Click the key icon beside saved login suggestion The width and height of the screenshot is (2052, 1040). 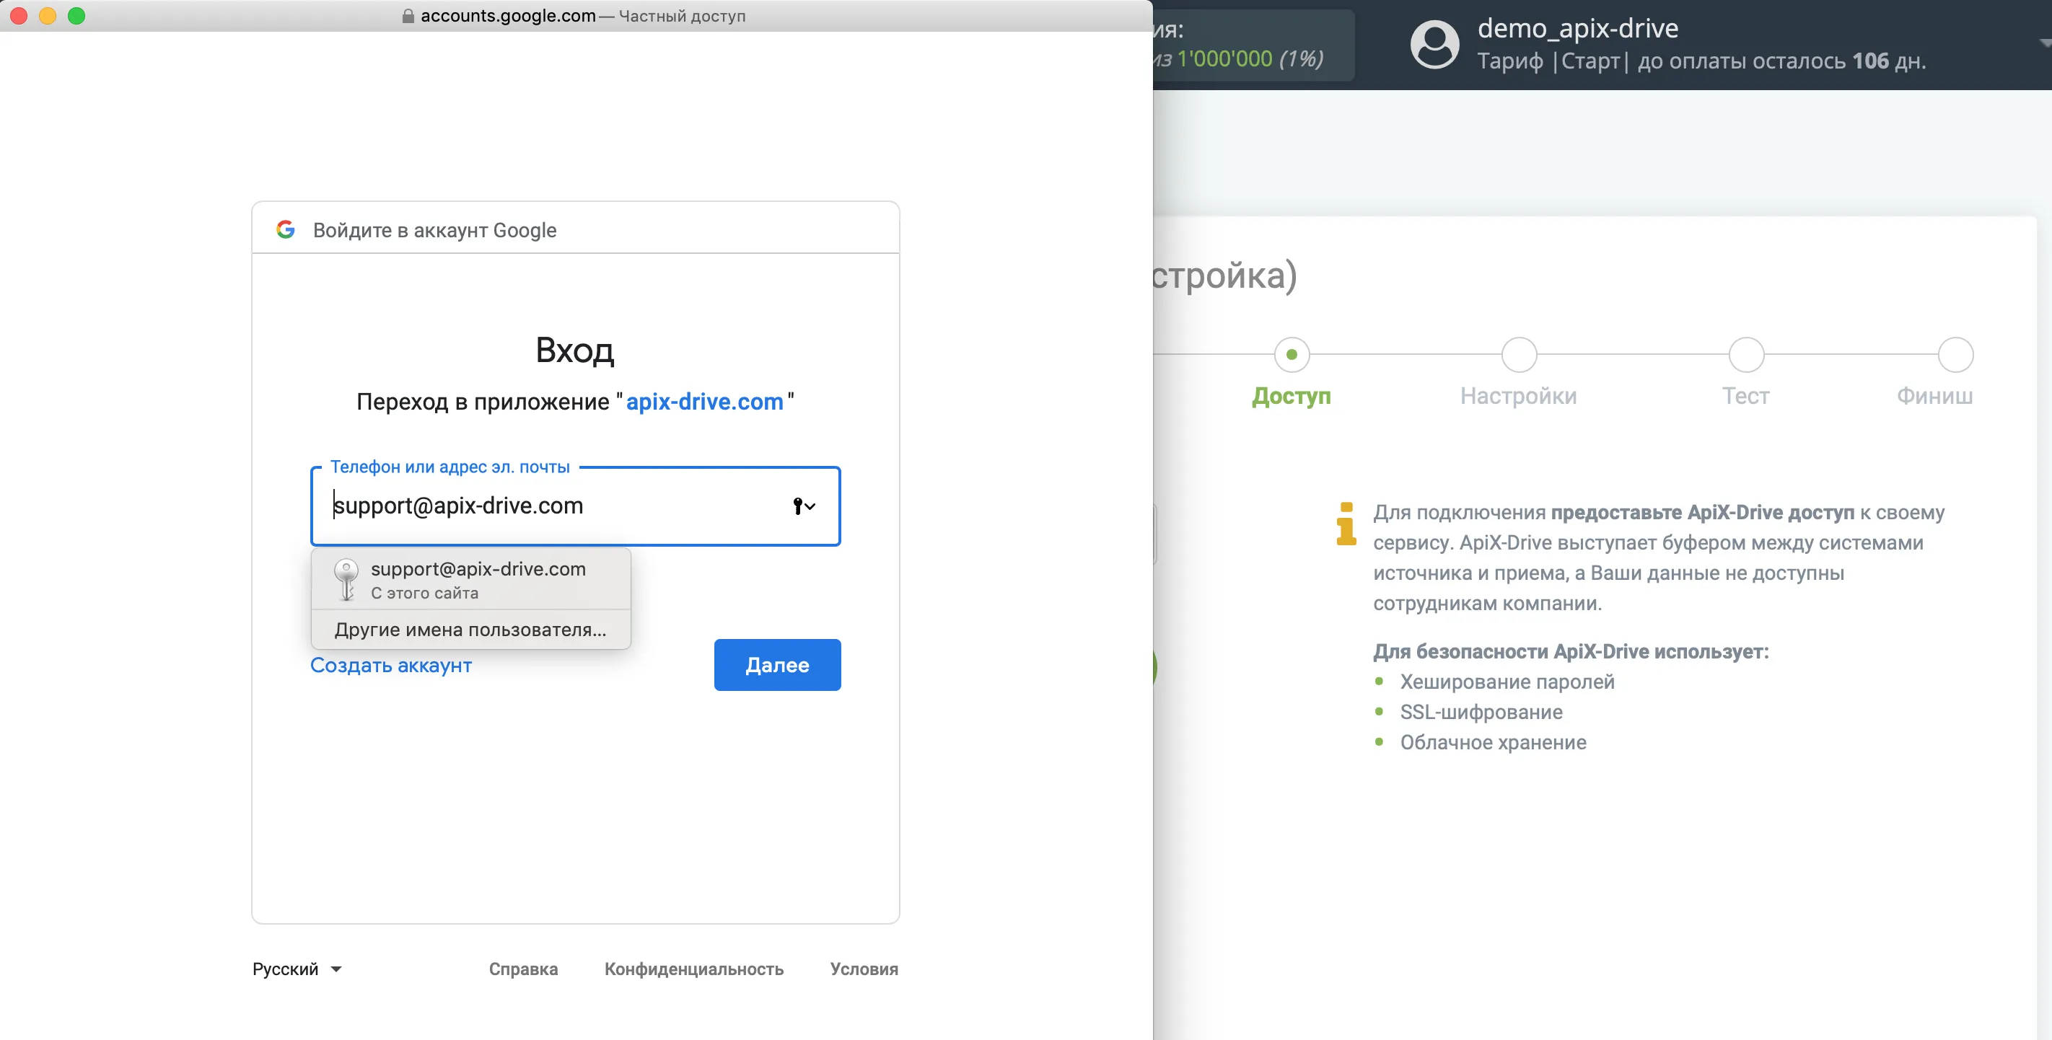coord(346,580)
